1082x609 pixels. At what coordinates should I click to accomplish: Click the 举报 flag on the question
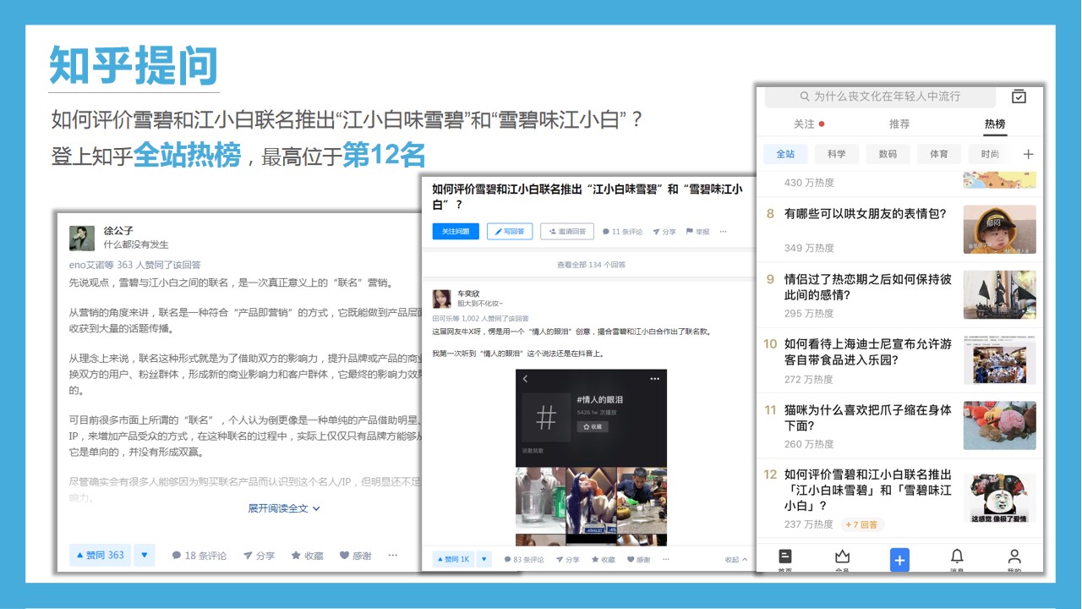point(697,232)
